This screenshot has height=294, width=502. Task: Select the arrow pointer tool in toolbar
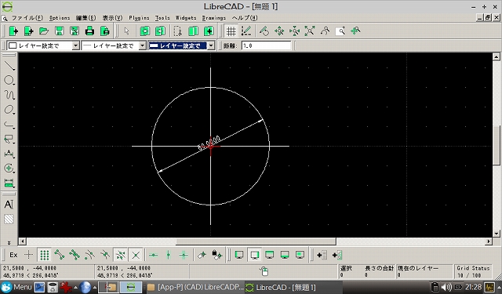127,31
